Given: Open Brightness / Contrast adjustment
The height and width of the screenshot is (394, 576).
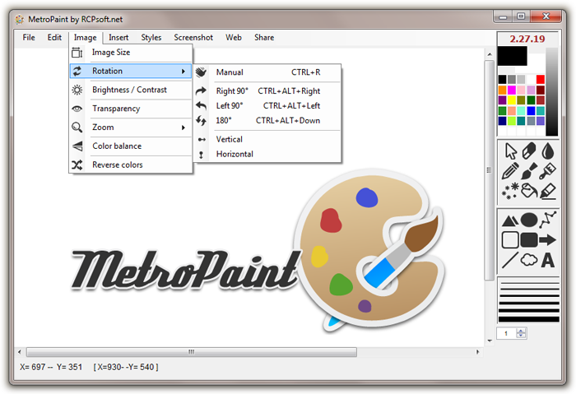Looking at the screenshot, I should pos(131,90).
